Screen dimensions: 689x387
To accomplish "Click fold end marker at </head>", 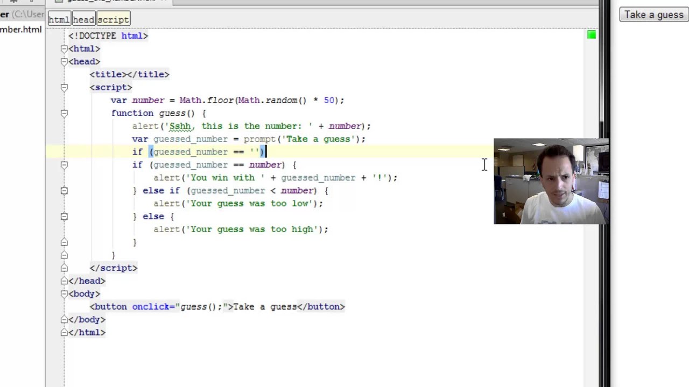I will point(64,281).
